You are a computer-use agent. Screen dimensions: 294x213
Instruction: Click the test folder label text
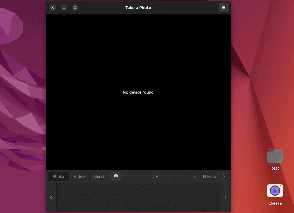[x=275, y=168]
